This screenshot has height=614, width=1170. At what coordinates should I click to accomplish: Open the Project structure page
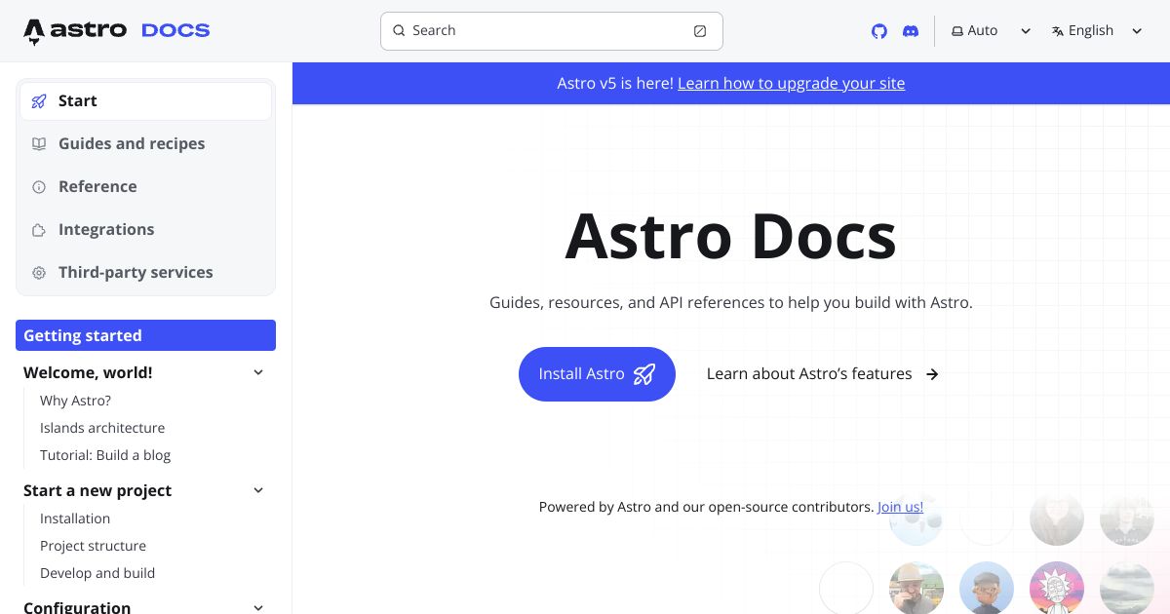93,546
